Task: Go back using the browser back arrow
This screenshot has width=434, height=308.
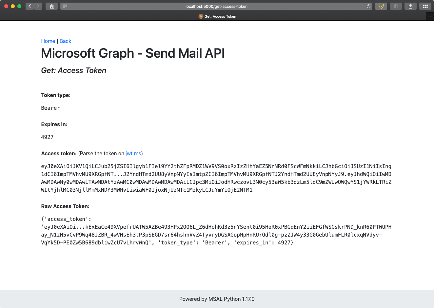Action: 30,6
